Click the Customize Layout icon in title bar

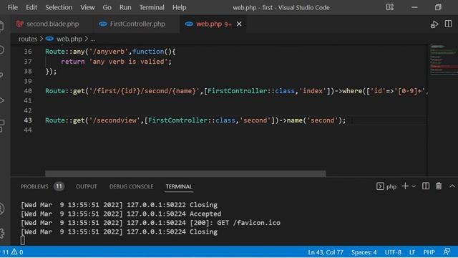pos(389,7)
